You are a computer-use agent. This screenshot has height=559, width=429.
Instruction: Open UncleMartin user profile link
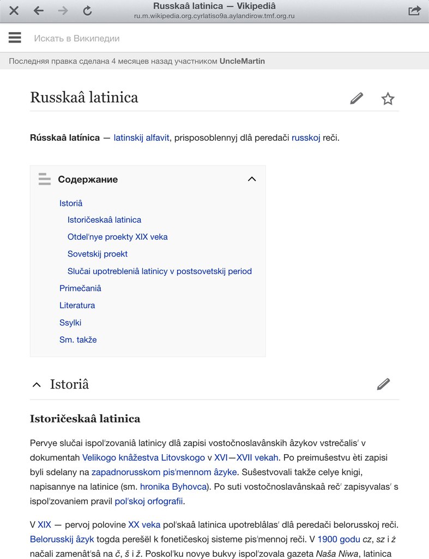coord(242,61)
